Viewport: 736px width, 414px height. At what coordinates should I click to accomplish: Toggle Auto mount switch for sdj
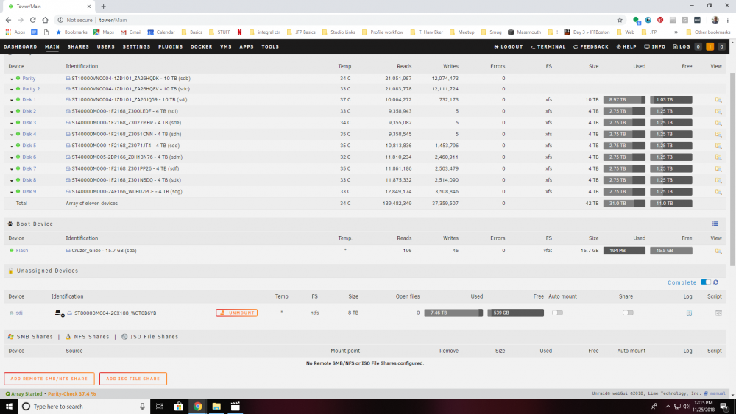point(557,313)
